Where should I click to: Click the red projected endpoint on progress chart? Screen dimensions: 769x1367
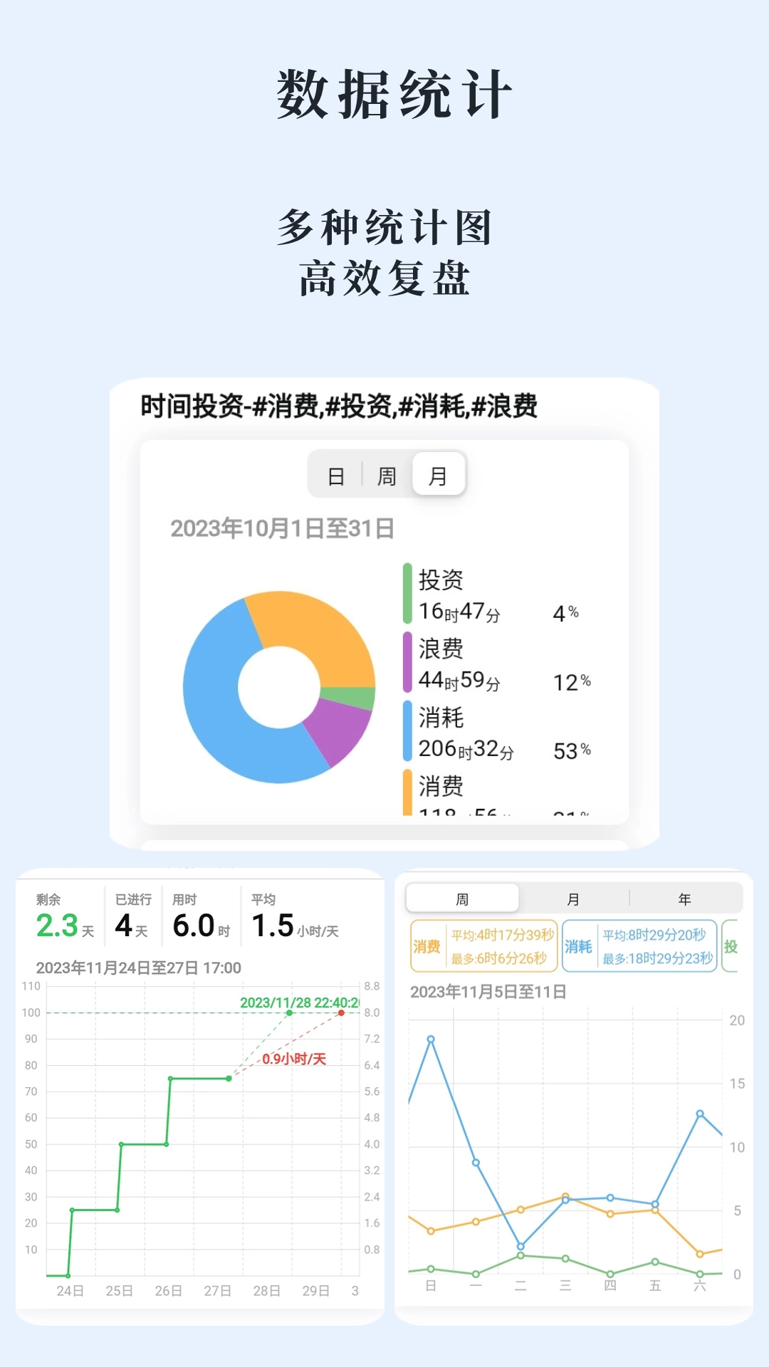[x=342, y=1012]
